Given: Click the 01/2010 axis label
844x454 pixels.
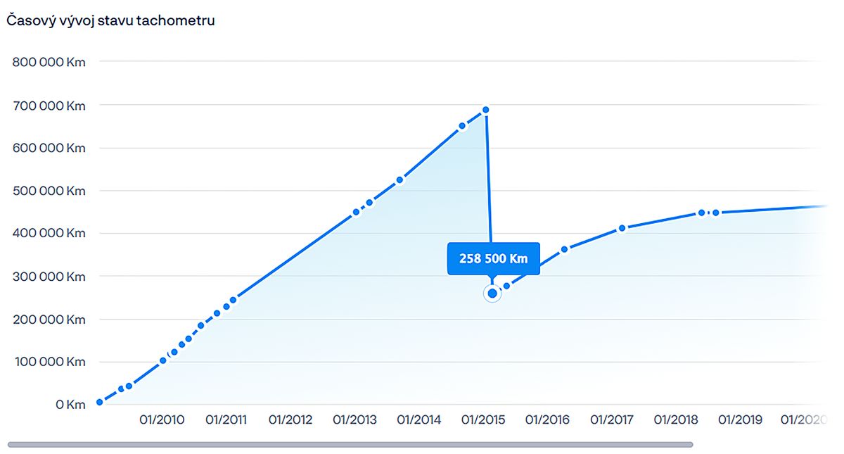Looking at the screenshot, I should tap(162, 420).
